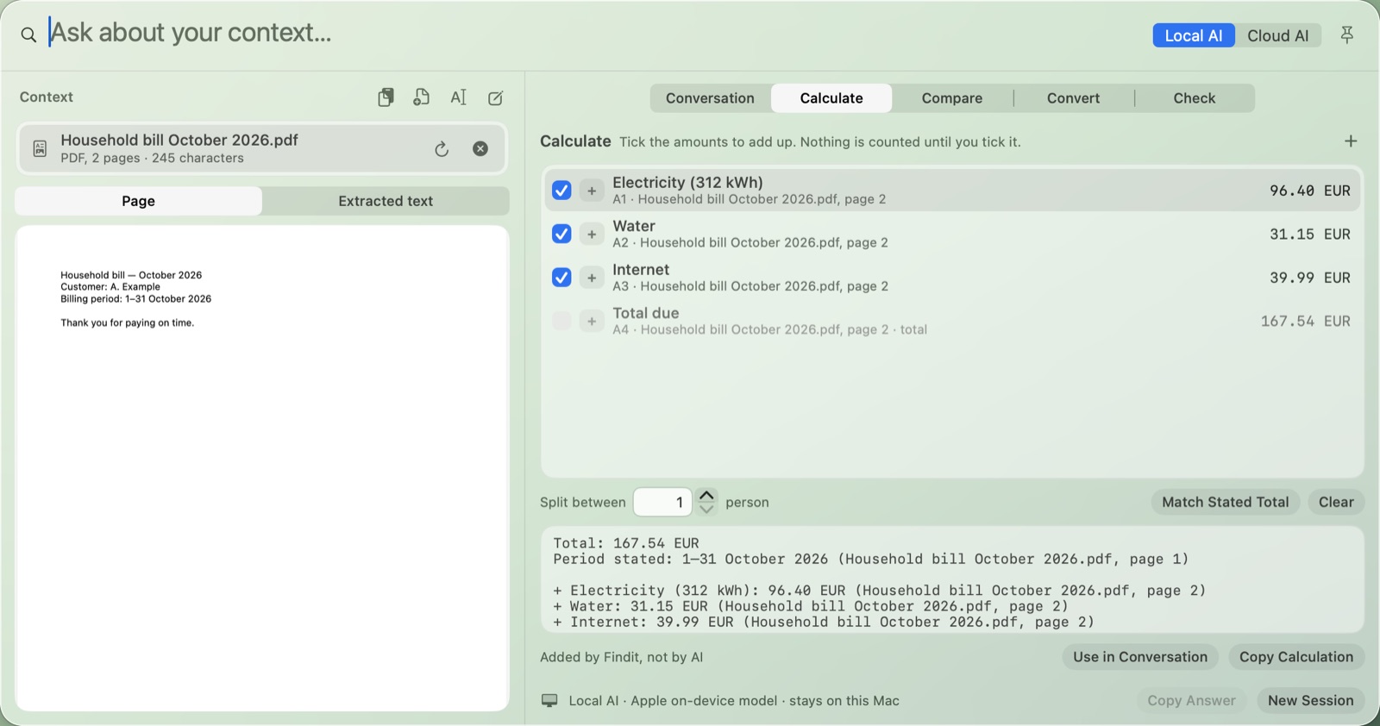Remove the Household bill PDF context
This screenshot has width=1380, height=726.
click(x=480, y=148)
